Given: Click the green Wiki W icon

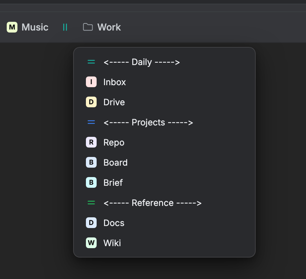Looking at the screenshot, I should point(91,243).
